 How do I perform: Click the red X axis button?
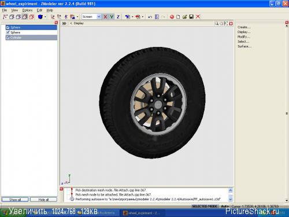click(x=105, y=17)
